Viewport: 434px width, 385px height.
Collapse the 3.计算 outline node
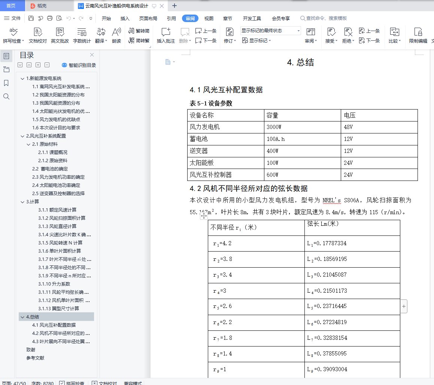click(22, 202)
